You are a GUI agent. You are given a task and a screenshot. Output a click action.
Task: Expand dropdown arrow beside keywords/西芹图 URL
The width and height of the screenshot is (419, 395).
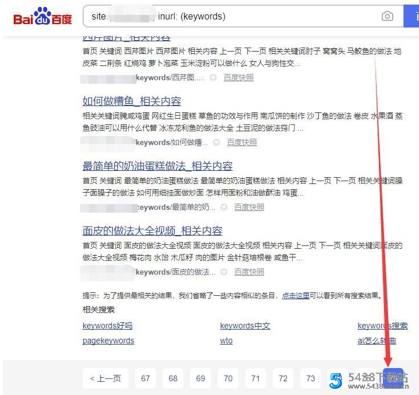tap(213, 78)
